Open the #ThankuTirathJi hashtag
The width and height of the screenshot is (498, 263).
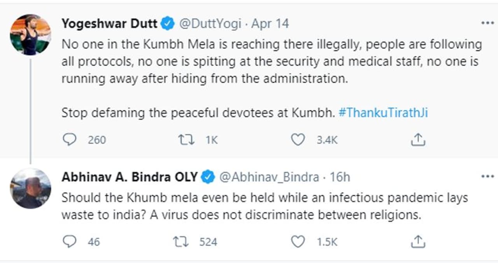(x=384, y=113)
